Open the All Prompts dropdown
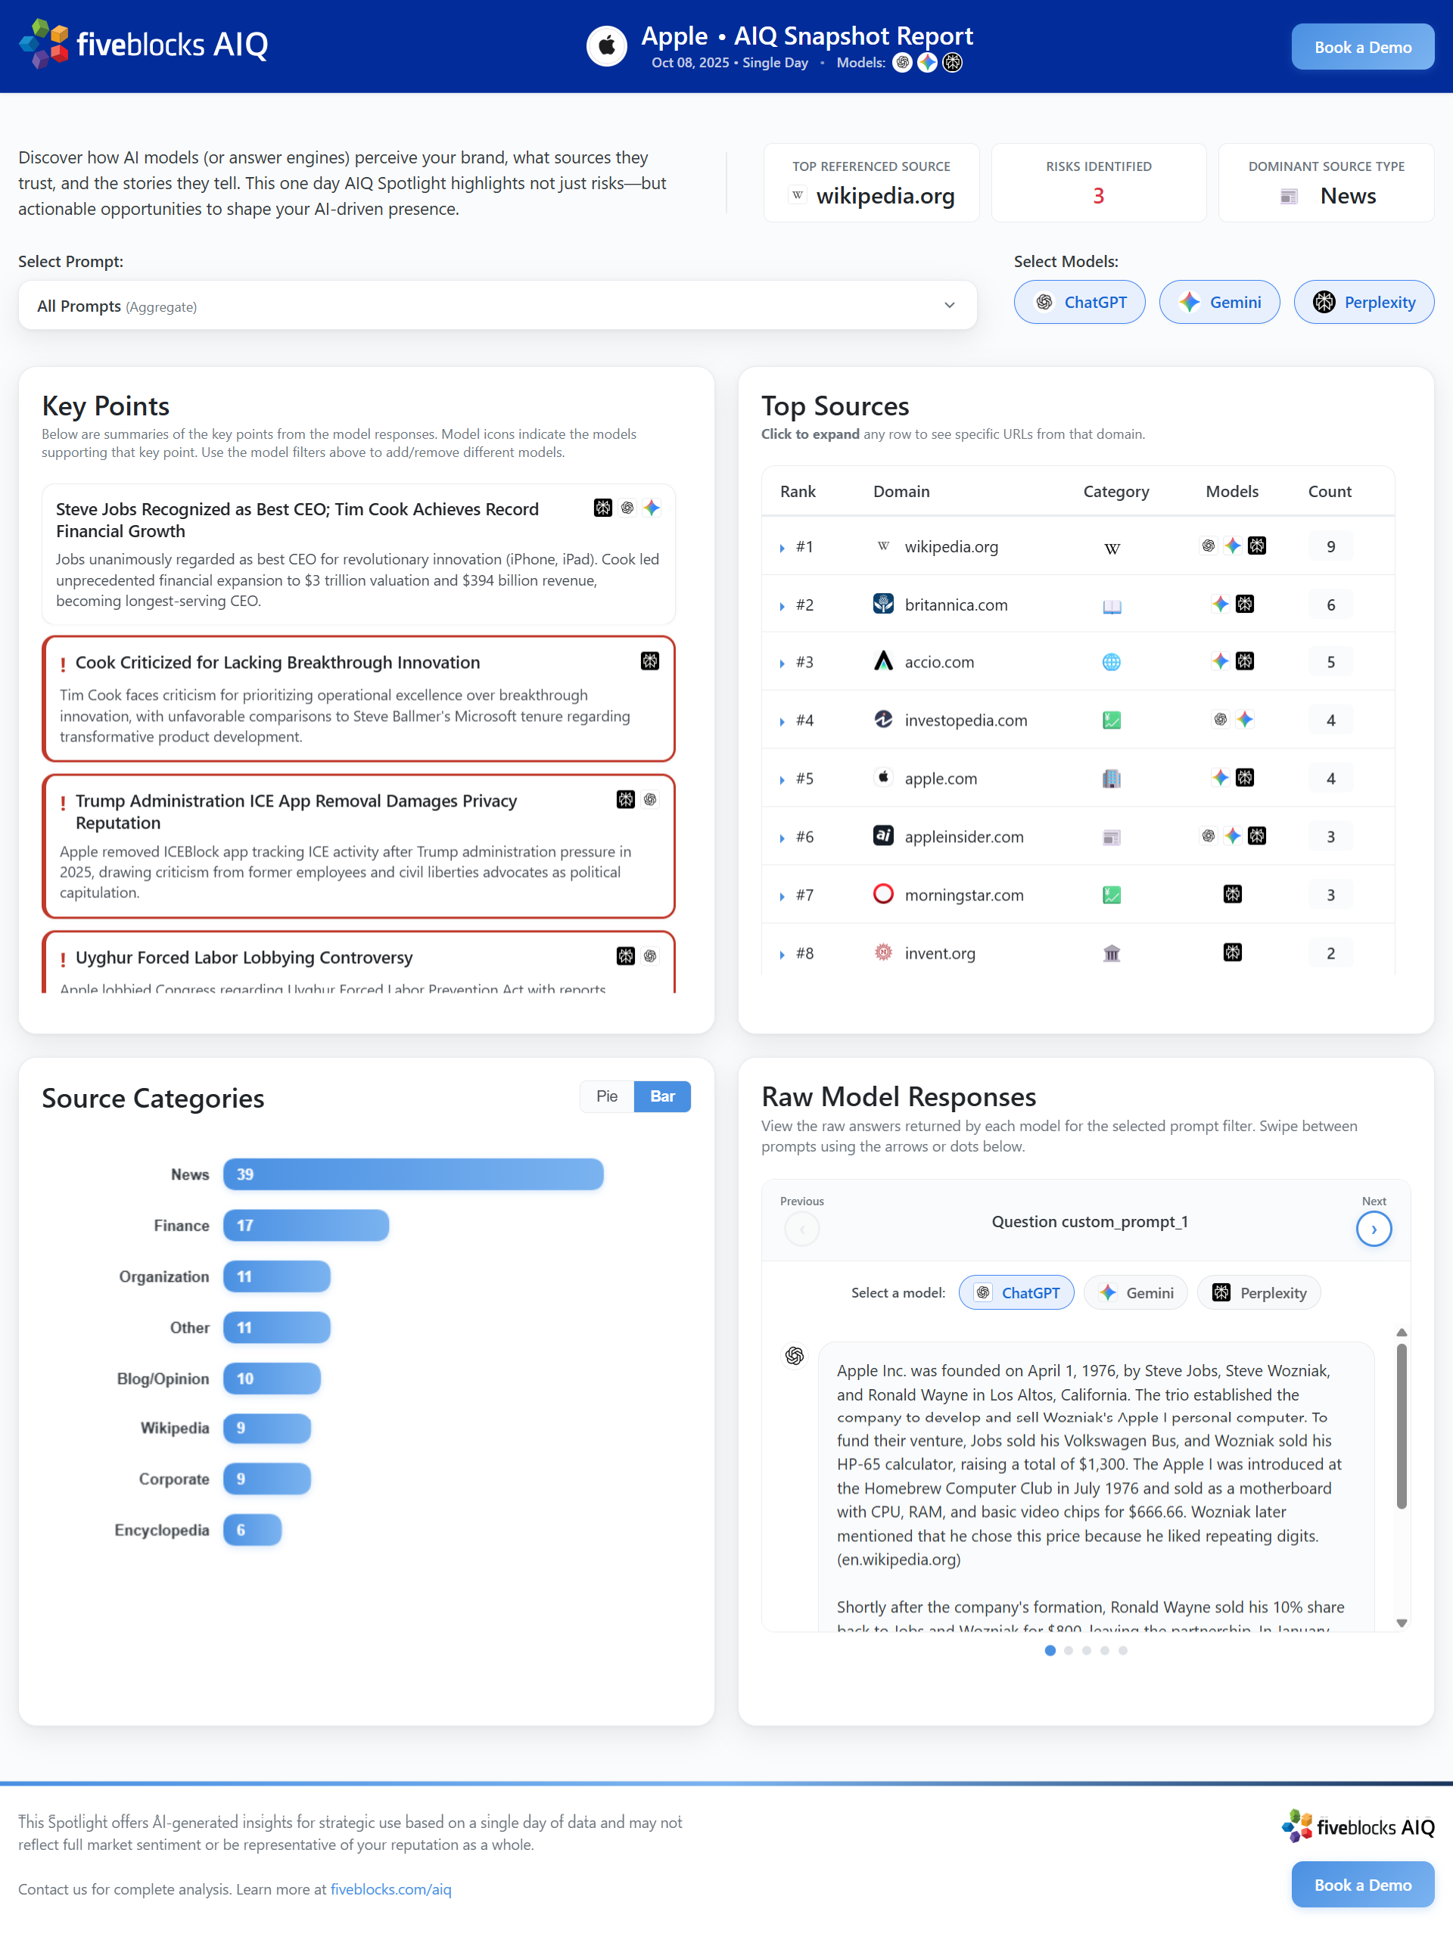This screenshot has height=1946, width=1453. click(497, 305)
